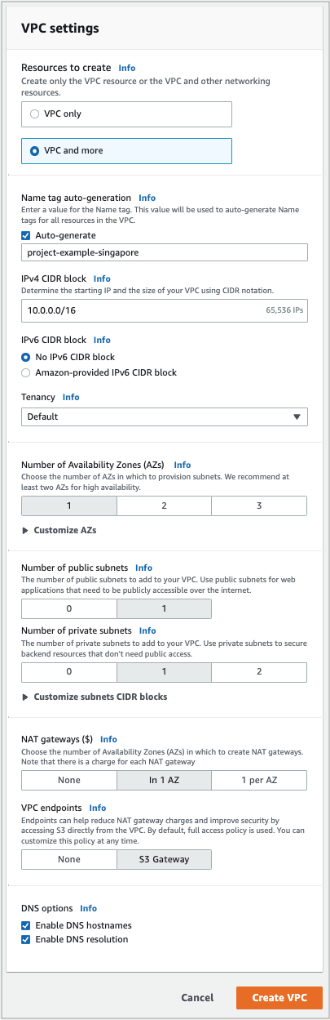Image resolution: width=330 pixels, height=1020 pixels.
Task: Open the Tenancy dropdown
Action: point(165,416)
